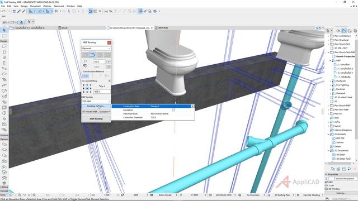
Task: Collapse the MEP folder in navigator
Action: tap(330, 60)
